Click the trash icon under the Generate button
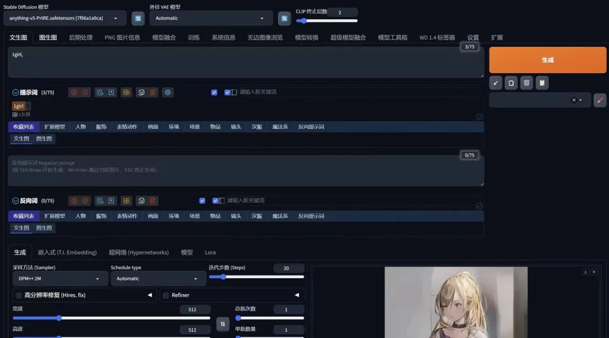609x338 pixels. (x=526, y=83)
